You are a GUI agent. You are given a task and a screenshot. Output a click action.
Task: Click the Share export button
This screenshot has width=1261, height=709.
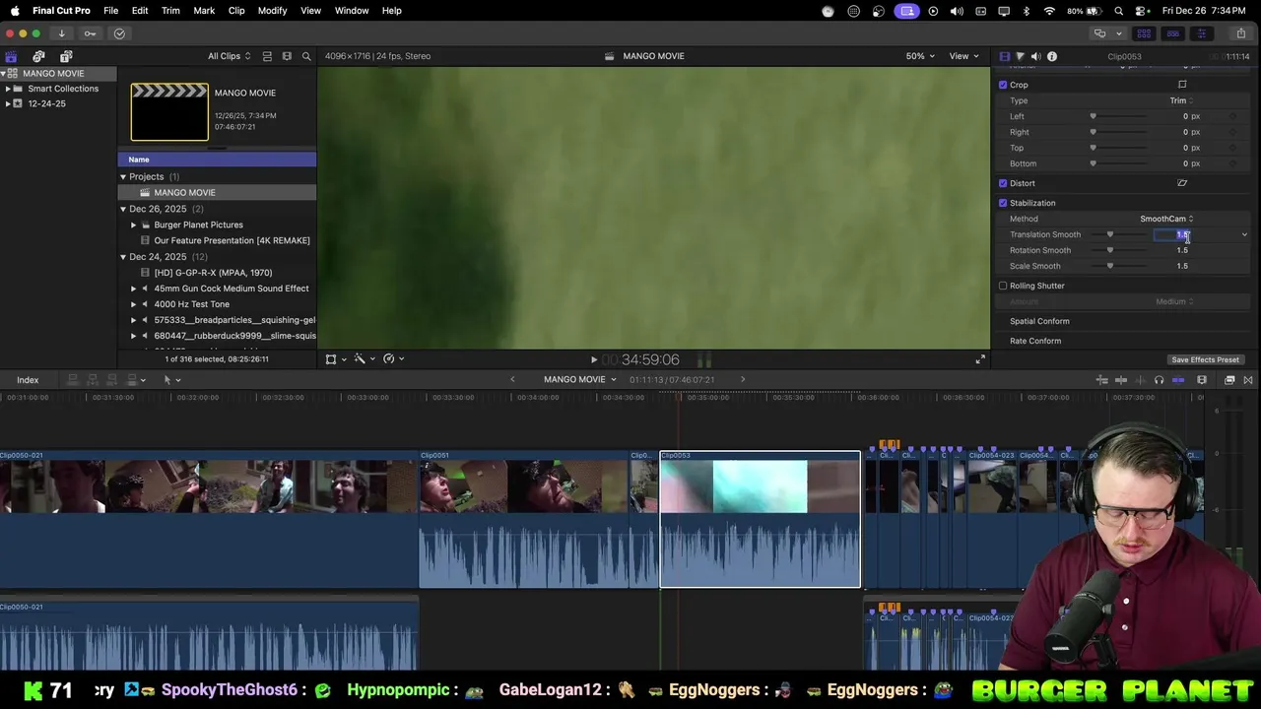point(1241,33)
